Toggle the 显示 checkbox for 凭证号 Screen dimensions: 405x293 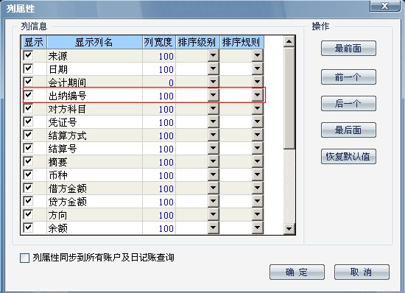(28, 121)
